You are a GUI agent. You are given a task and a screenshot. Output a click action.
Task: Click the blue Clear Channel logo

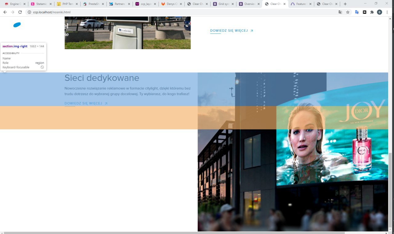[17, 25]
